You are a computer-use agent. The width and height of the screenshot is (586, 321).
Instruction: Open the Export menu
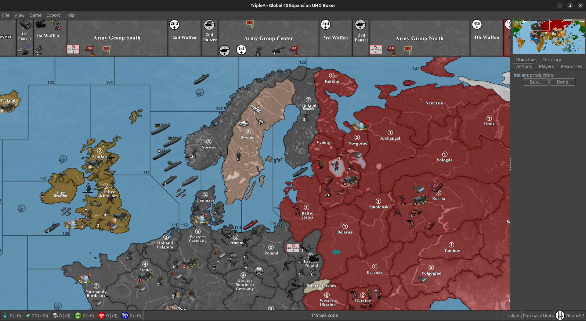pos(53,15)
